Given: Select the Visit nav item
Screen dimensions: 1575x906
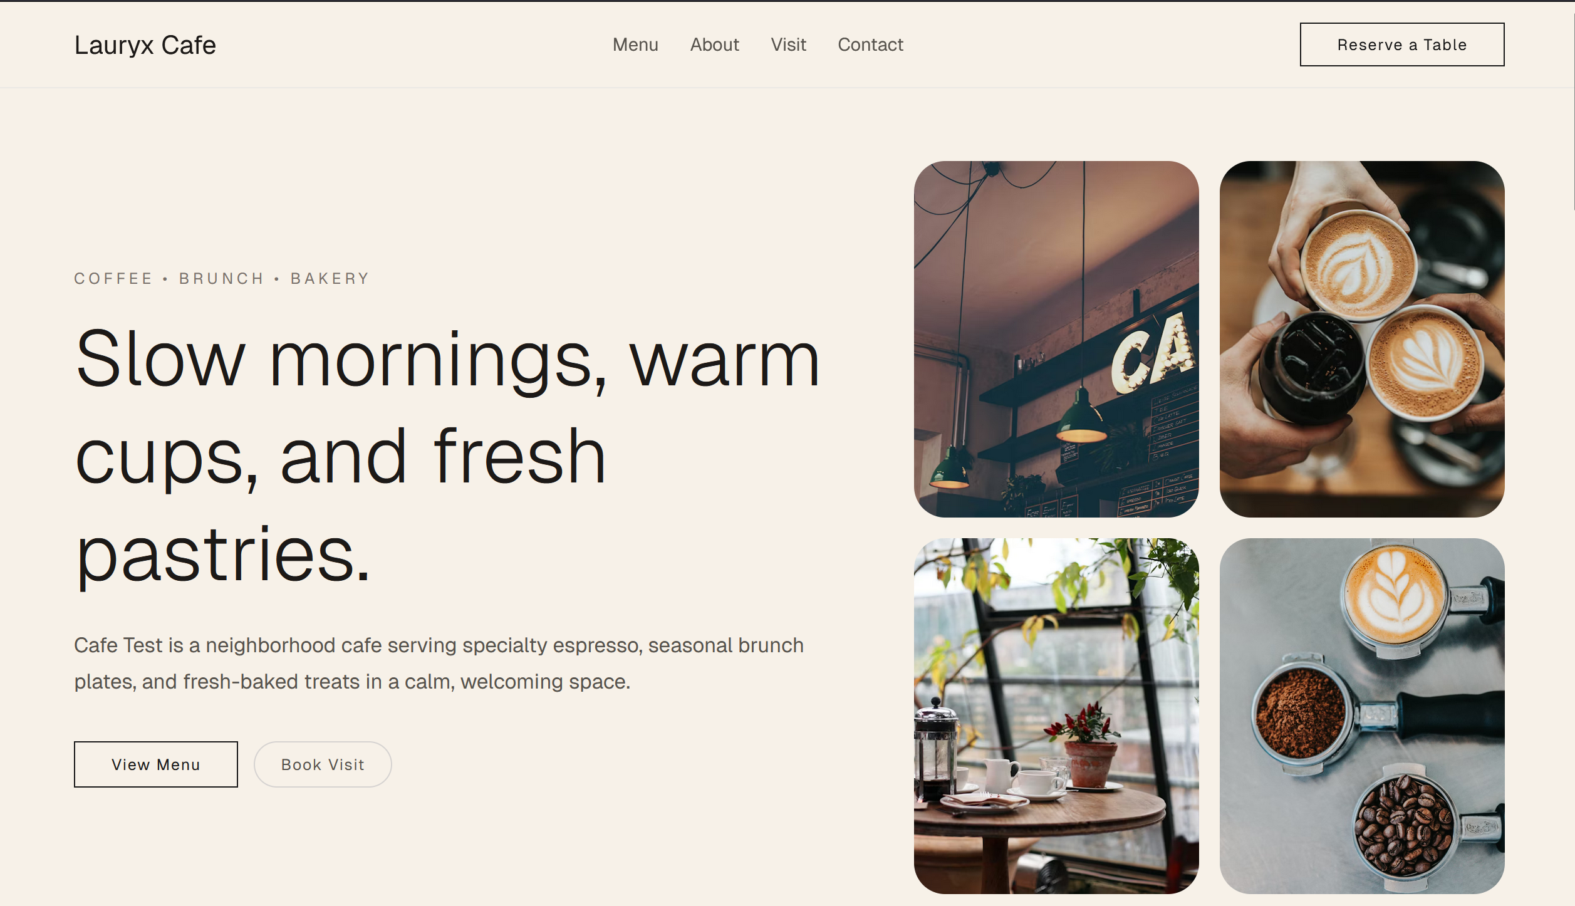Looking at the screenshot, I should coord(788,44).
